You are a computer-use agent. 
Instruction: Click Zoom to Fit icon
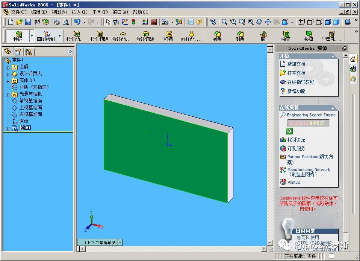click(x=224, y=22)
